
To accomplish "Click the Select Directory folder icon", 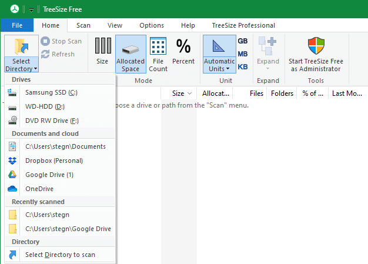I will (21, 46).
